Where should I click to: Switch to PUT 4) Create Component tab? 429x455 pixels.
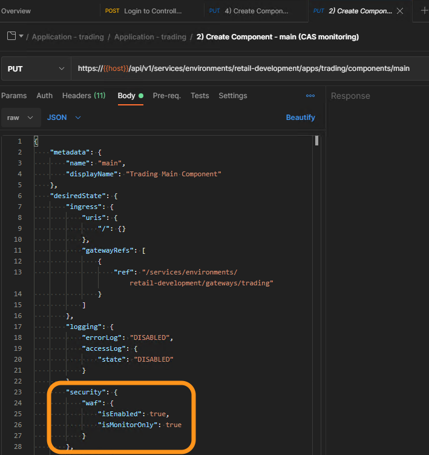(249, 11)
